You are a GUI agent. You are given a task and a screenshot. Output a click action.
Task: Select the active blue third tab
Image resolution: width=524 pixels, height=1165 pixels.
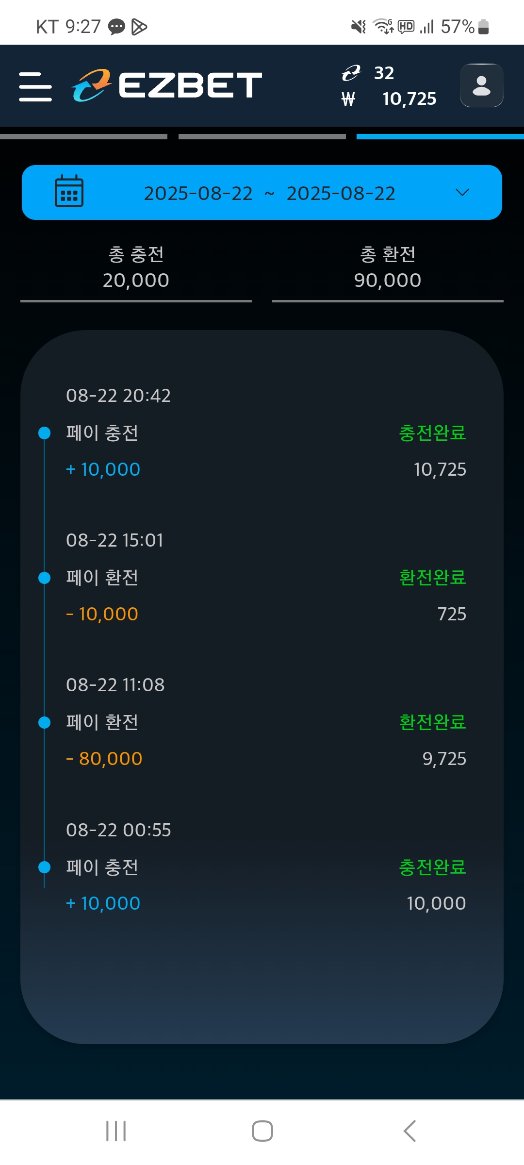pos(440,137)
